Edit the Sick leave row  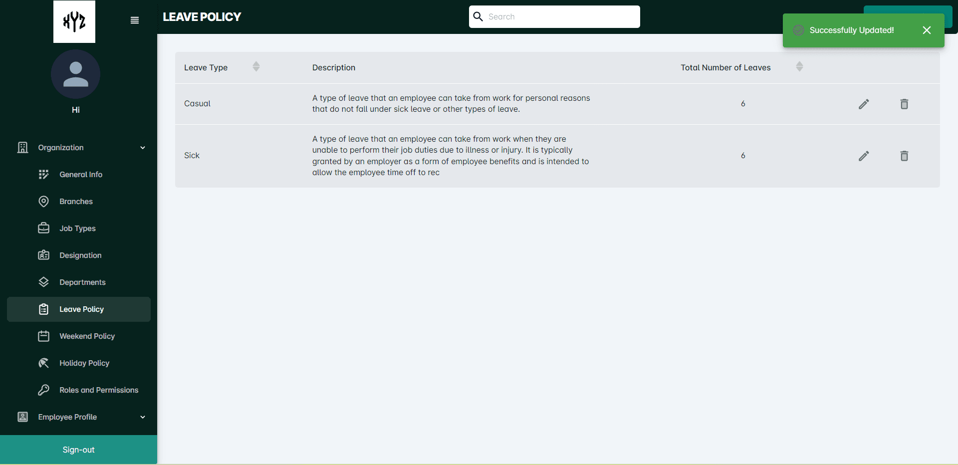864,156
